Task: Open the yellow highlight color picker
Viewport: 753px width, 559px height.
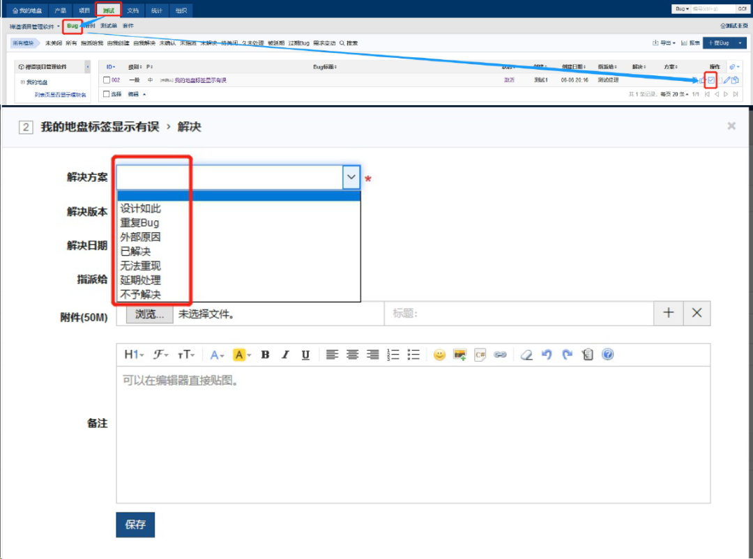Action: pos(241,355)
